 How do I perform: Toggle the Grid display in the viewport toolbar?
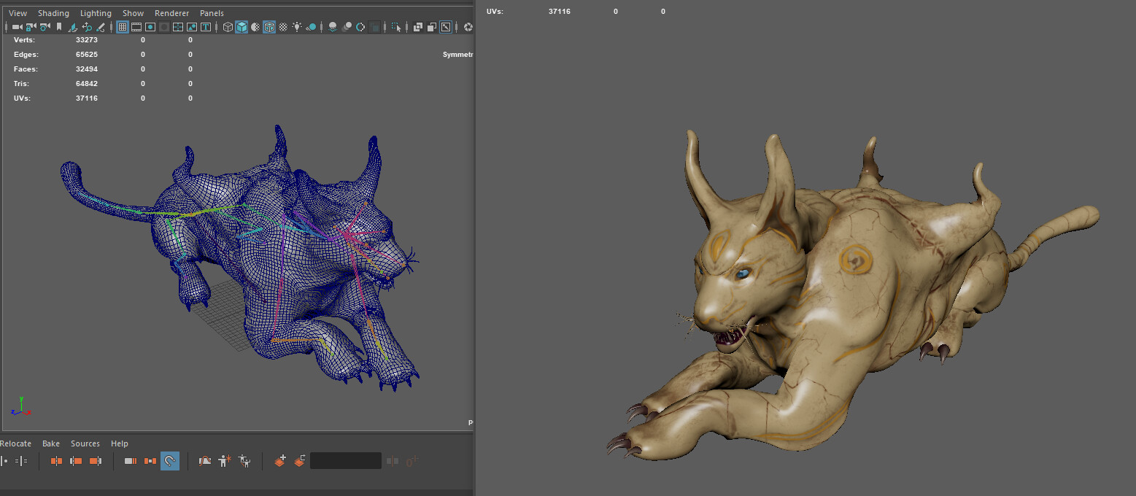pos(123,27)
